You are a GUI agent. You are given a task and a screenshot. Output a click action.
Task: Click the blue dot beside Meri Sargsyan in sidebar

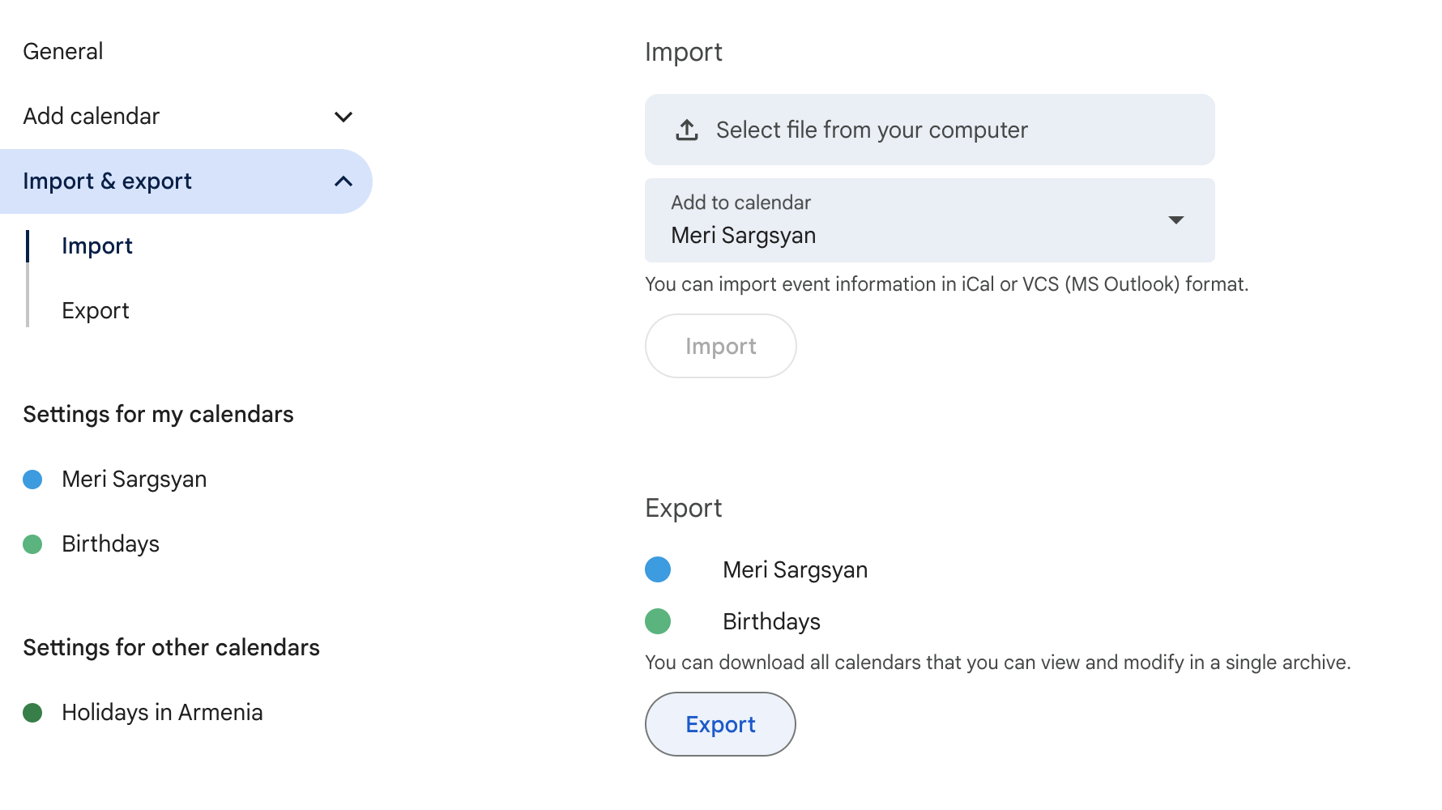coord(32,480)
